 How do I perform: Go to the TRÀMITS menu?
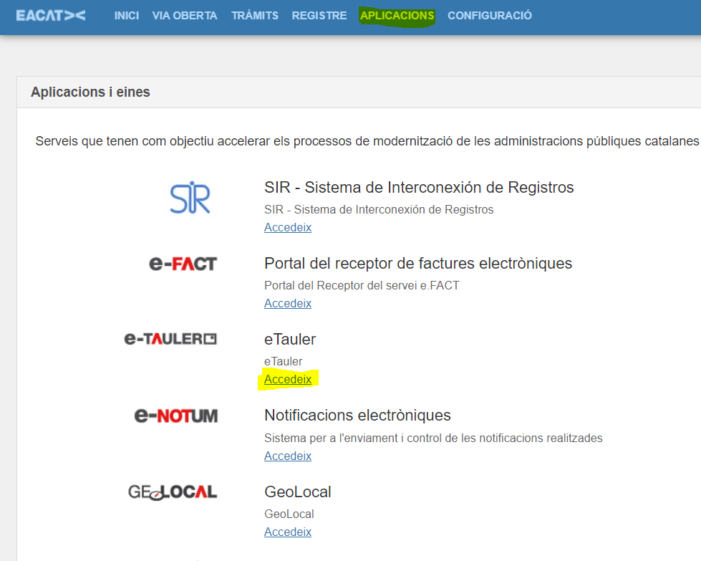255,16
